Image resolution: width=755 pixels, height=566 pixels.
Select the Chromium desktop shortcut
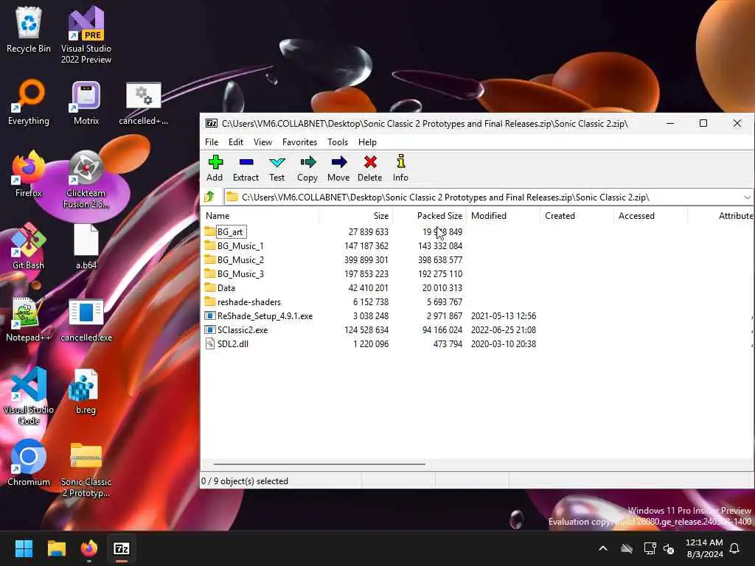(29, 463)
